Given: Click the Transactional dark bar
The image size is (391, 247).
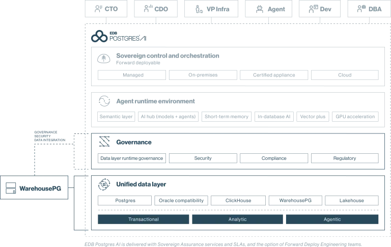Looking at the screenshot, I should 144,219.
